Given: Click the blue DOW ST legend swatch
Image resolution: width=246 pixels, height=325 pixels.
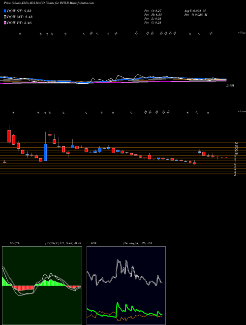Looking at the screenshot, I should coord(5,11).
